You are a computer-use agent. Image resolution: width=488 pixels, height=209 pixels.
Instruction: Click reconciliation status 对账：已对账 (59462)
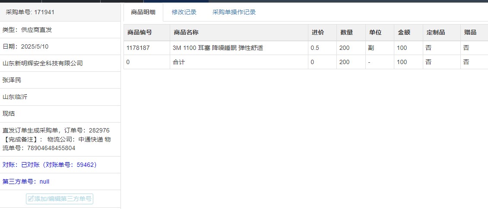[x=50, y=165]
